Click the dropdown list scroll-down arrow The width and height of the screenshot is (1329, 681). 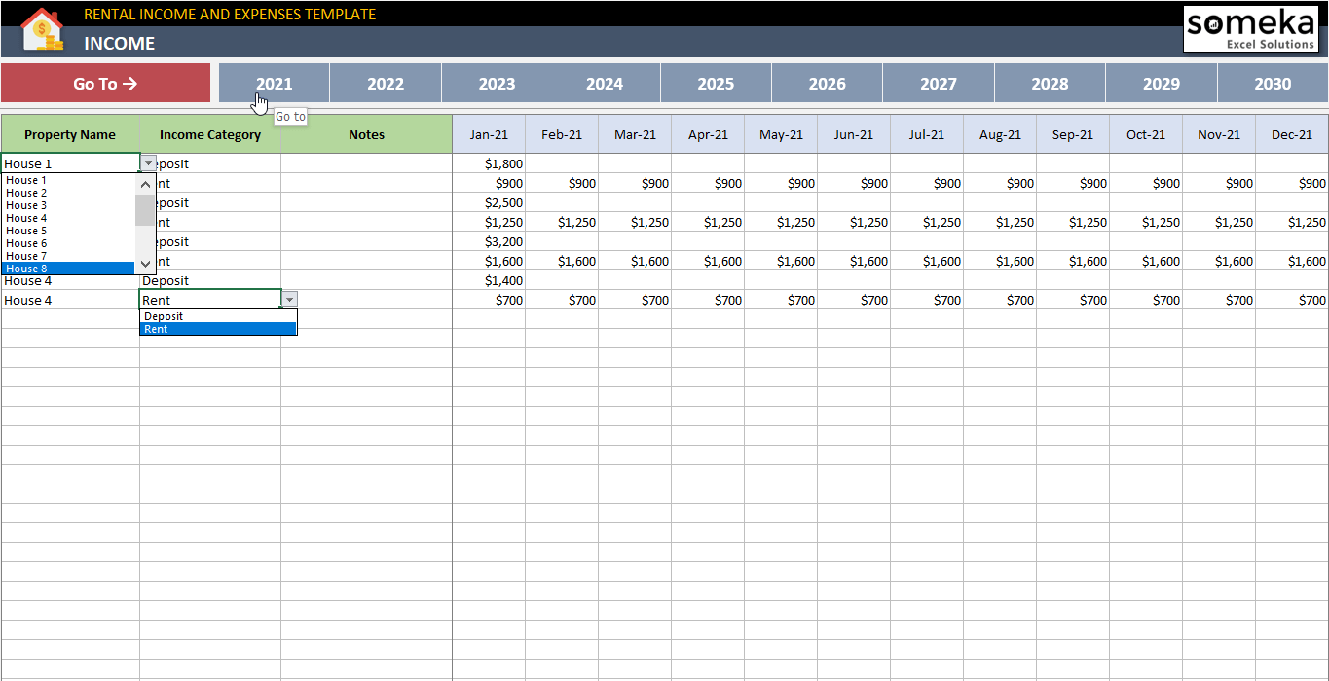tap(144, 263)
